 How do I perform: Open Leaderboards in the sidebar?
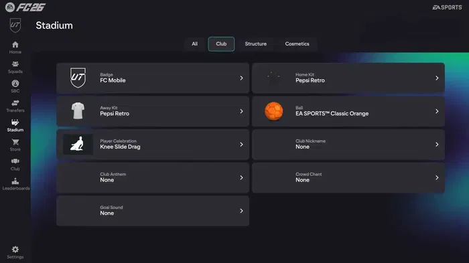point(16,184)
